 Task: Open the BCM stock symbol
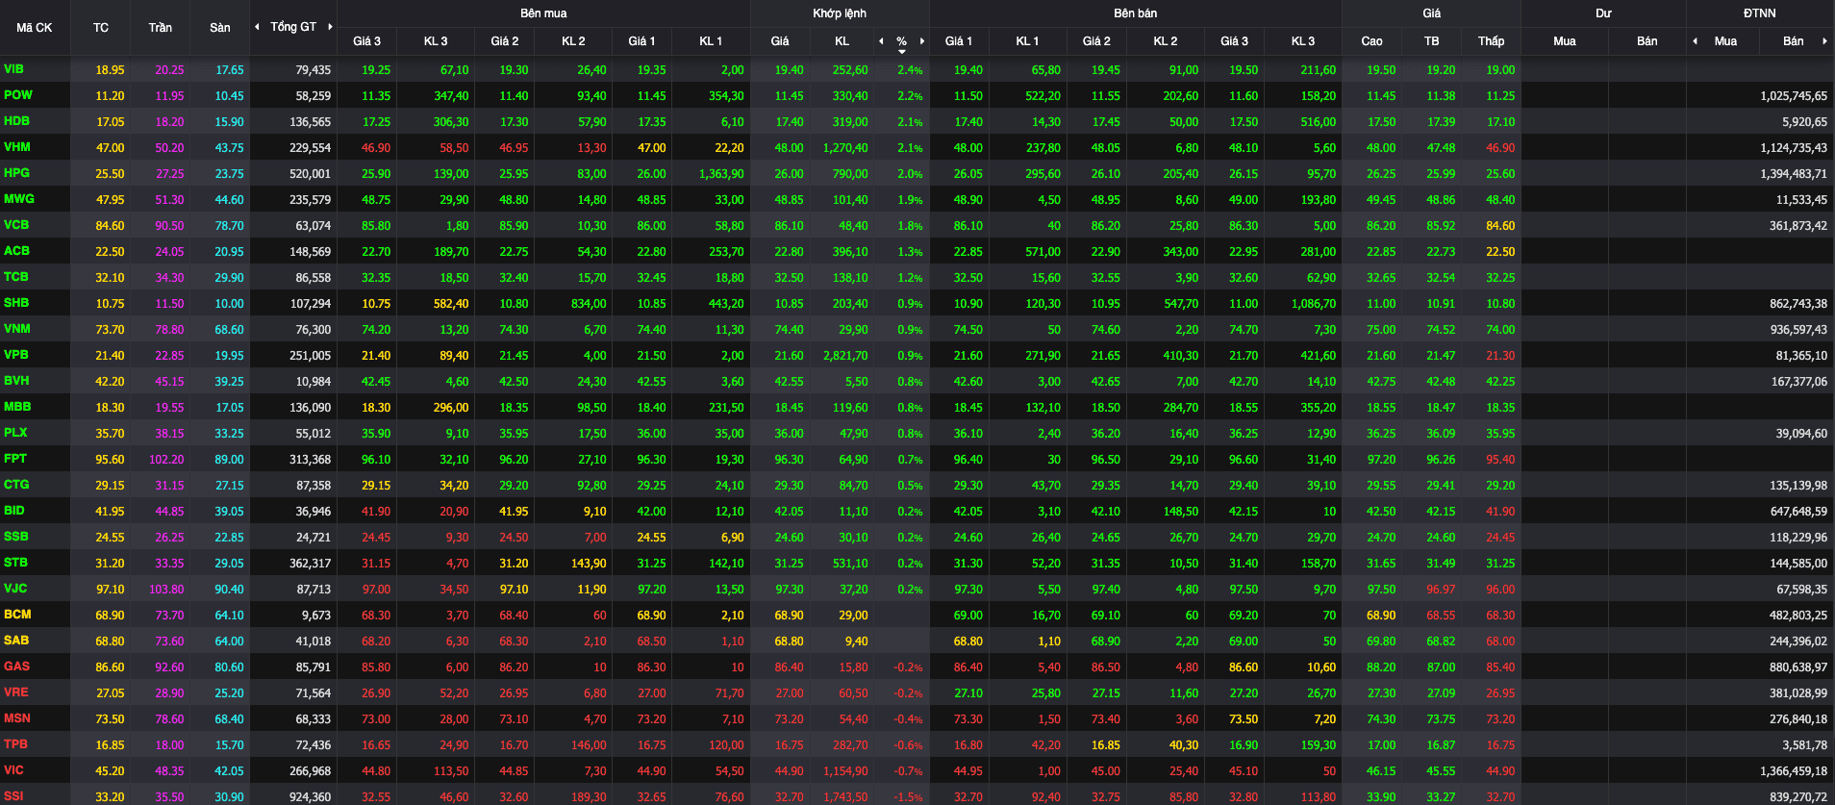tap(17, 615)
